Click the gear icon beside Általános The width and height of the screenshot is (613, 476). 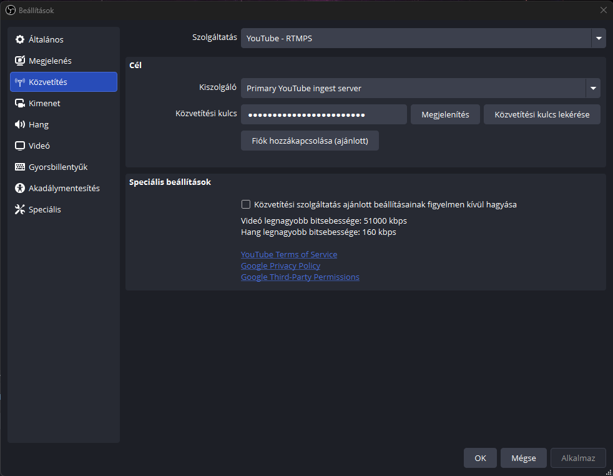[x=19, y=40]
